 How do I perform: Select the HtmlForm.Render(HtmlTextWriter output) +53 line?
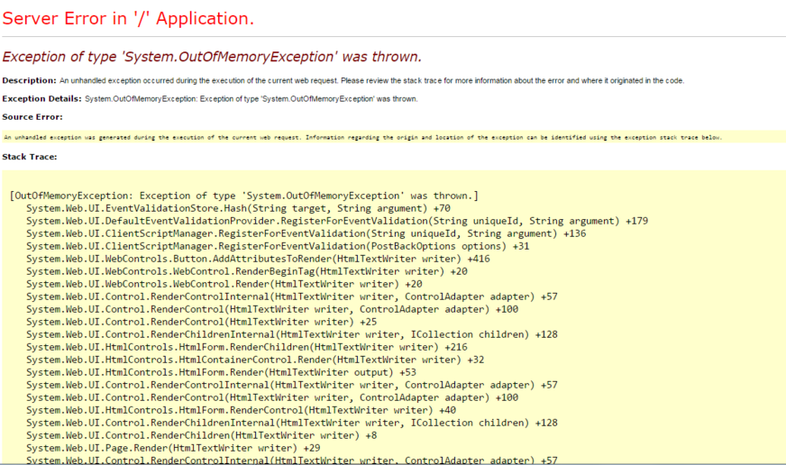point(221,372)
